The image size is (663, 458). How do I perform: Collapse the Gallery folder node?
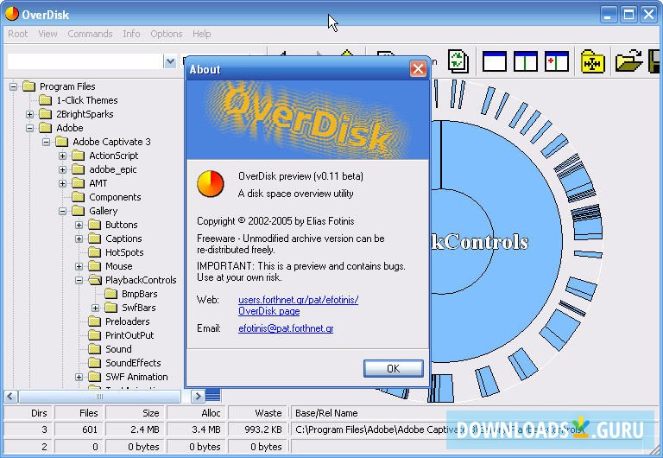(x=62, y=211)
